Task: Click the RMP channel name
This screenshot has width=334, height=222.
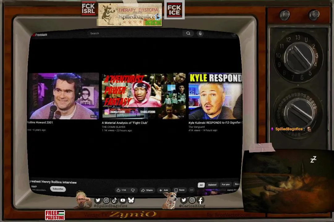Action: (34, 187)
